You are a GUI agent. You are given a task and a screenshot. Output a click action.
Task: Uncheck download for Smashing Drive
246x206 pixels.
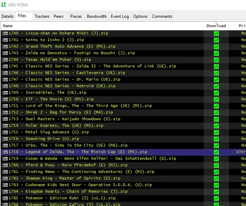click(216, 139)
